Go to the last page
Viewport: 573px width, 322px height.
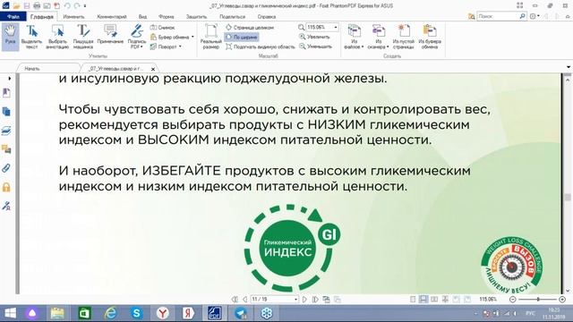(315, 300)
